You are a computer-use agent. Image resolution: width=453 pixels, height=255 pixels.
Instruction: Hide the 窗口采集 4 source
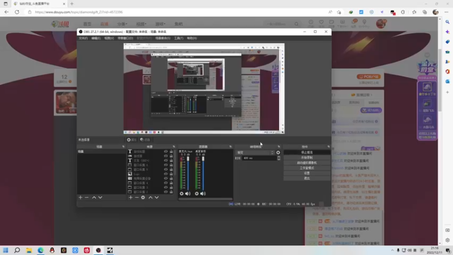(166, 182)
